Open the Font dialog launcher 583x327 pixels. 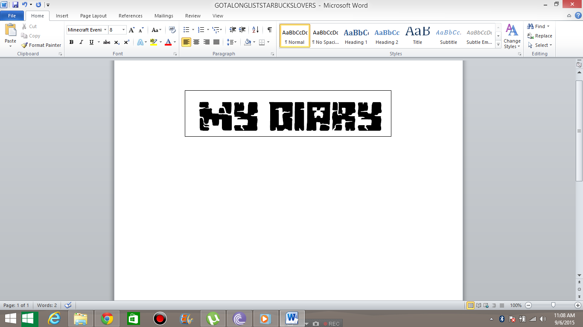pos(175,54)
